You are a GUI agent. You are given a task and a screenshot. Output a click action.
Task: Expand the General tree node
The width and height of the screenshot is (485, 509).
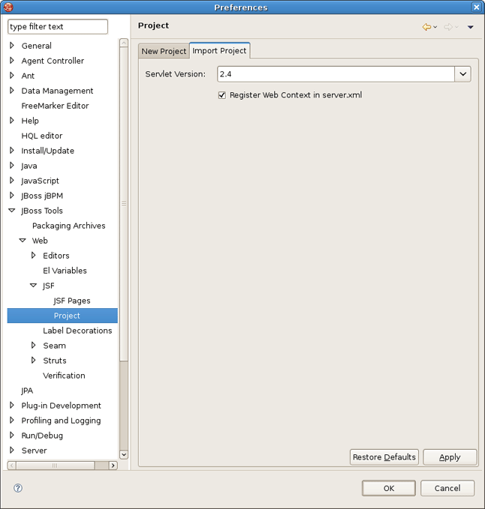point(12,46)
